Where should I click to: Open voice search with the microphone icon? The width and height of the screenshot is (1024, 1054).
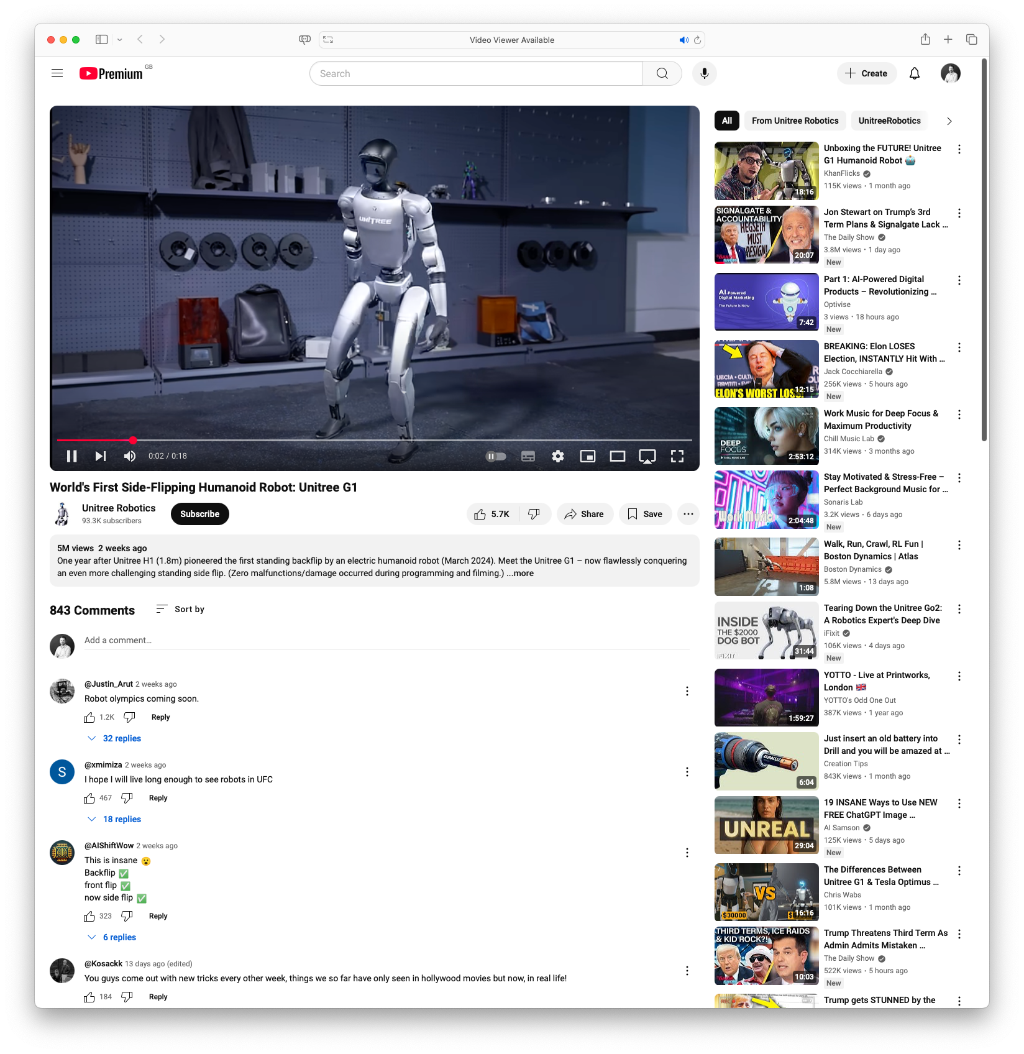[704, 73]
